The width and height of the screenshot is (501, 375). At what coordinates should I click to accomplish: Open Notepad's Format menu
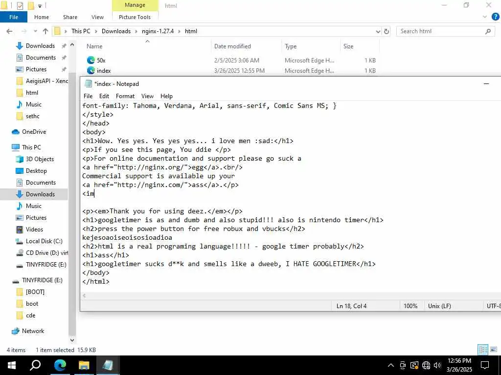pyautogui.click(x=125, y=96)
